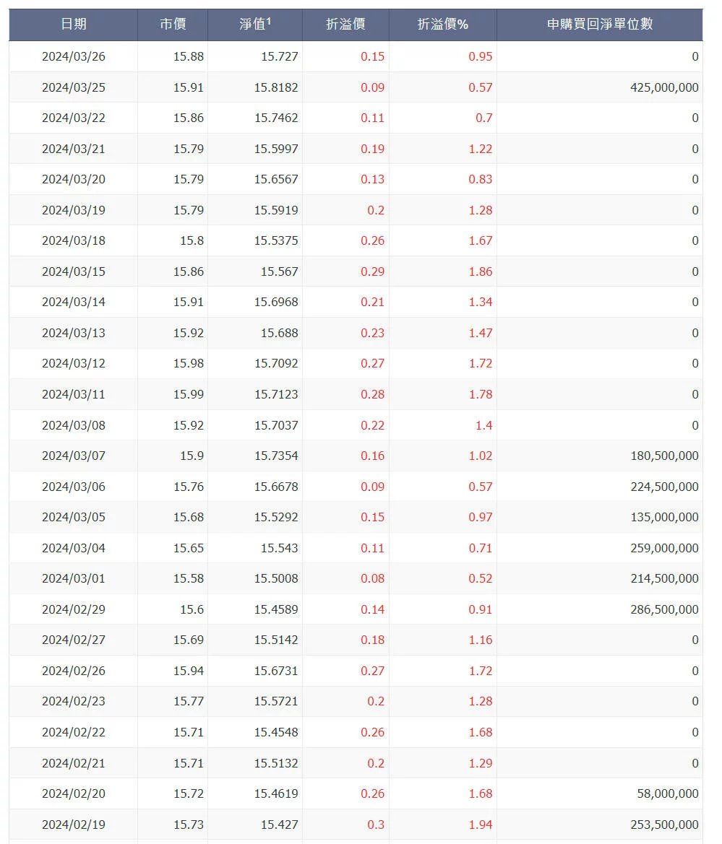Click the 淨值 column header
Screen dimensions: 722x844
coord(255,25)
